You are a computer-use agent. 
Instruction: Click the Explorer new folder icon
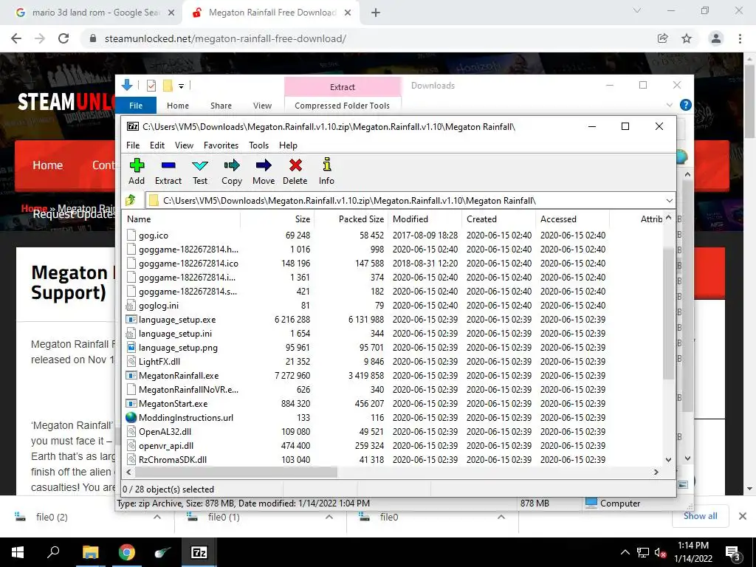coord(168,86)
